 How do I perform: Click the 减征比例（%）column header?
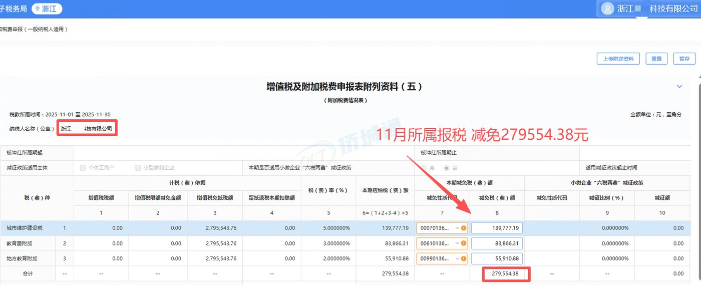606,198
